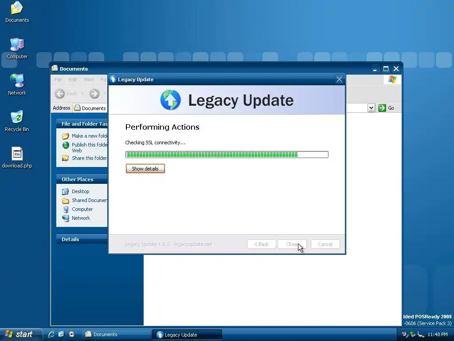This screenshot has width=454, height=341.
Task: Click the middle system tray icon
Action: [x=413, y=334]
